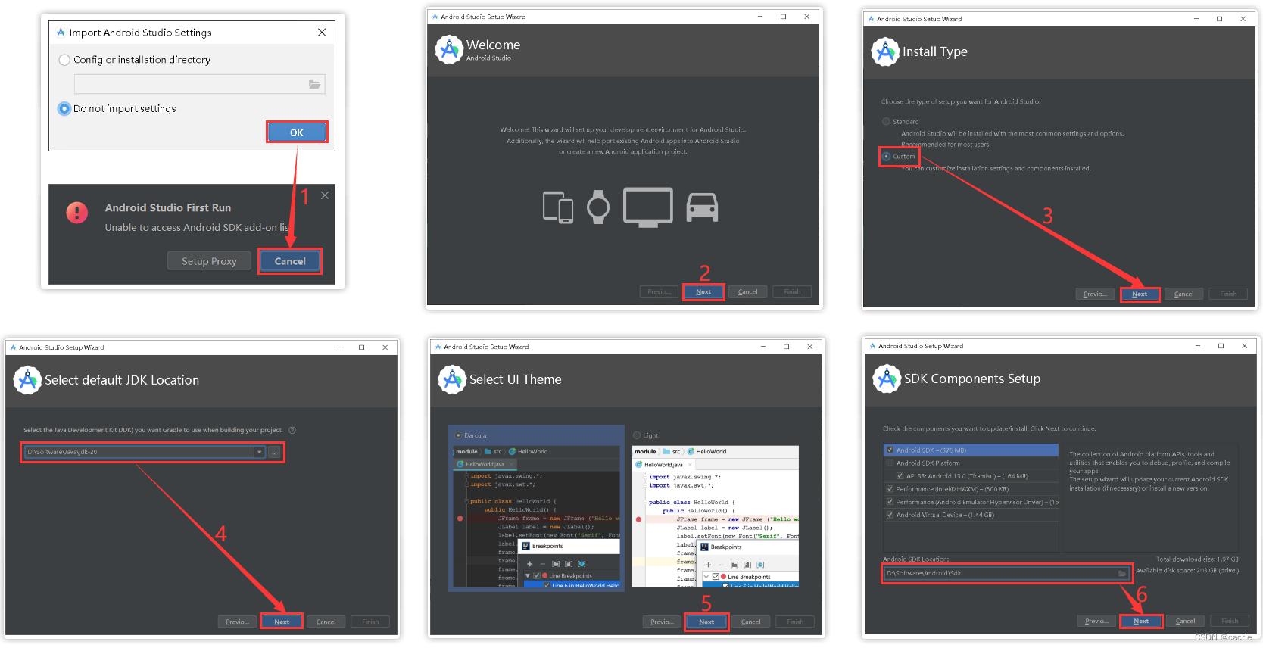Click Previous in the Install Type wizard
Screen dimensions: 1263x648
pyautogui.click(x=1095, y=294)
